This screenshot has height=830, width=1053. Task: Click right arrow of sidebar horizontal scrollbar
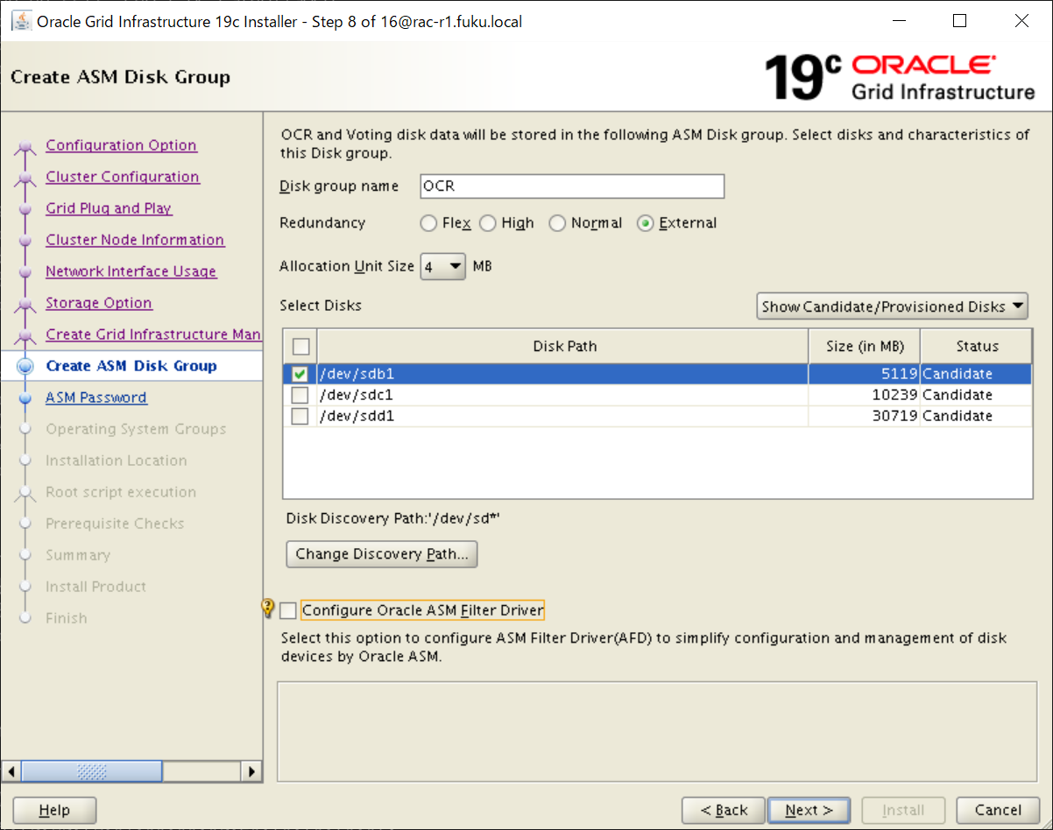pyautogui.click(x=252, y=771)
